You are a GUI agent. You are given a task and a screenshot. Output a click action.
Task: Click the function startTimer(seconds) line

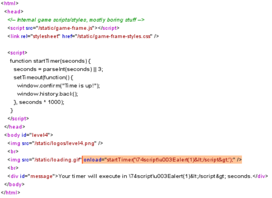pos(50,61)
